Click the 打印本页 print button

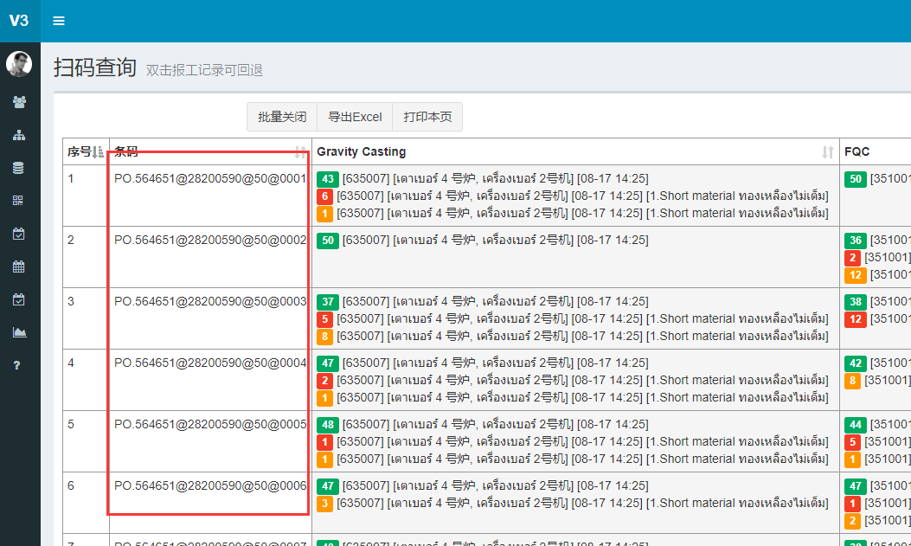[427, 117]
